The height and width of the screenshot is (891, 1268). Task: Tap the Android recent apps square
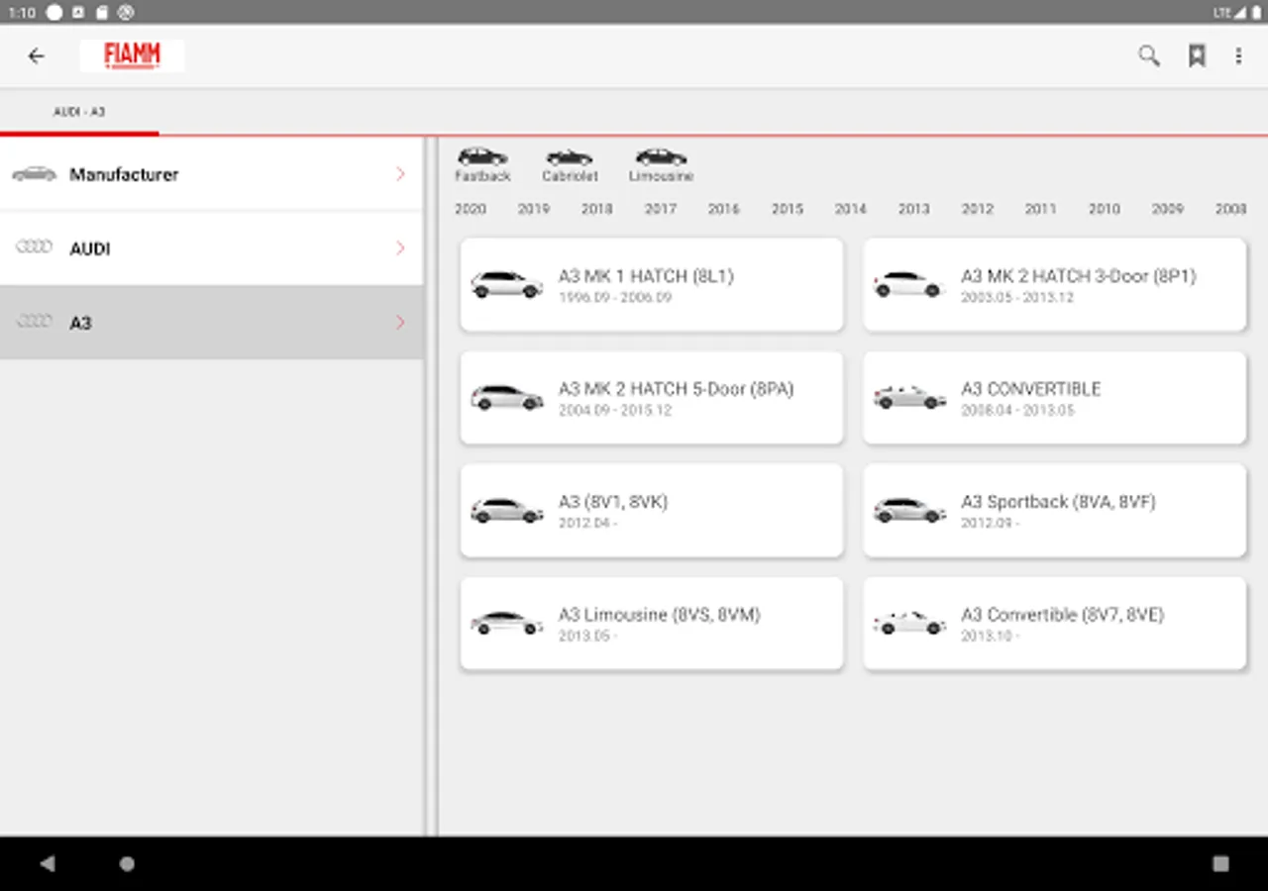tap(1220, 863)
